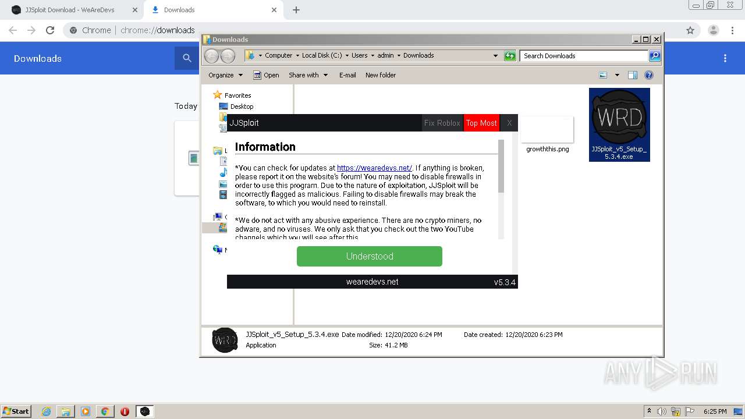
Task: Click the Understood button in JJSploit
Action: (x=370, y=256)
